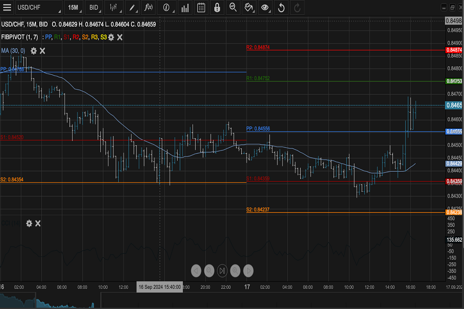Toggle the chart lock icon
The image size is (464, 309).
pyautogui.click(x=217, y=7)
